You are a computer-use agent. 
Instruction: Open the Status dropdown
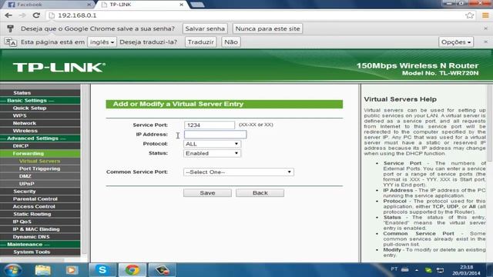(x=213, y=153)
